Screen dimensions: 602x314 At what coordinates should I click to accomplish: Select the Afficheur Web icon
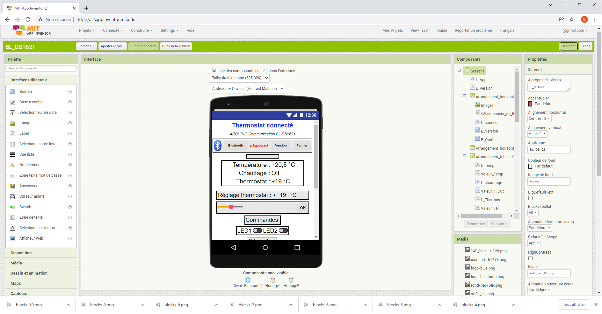(x=12, y=239)
